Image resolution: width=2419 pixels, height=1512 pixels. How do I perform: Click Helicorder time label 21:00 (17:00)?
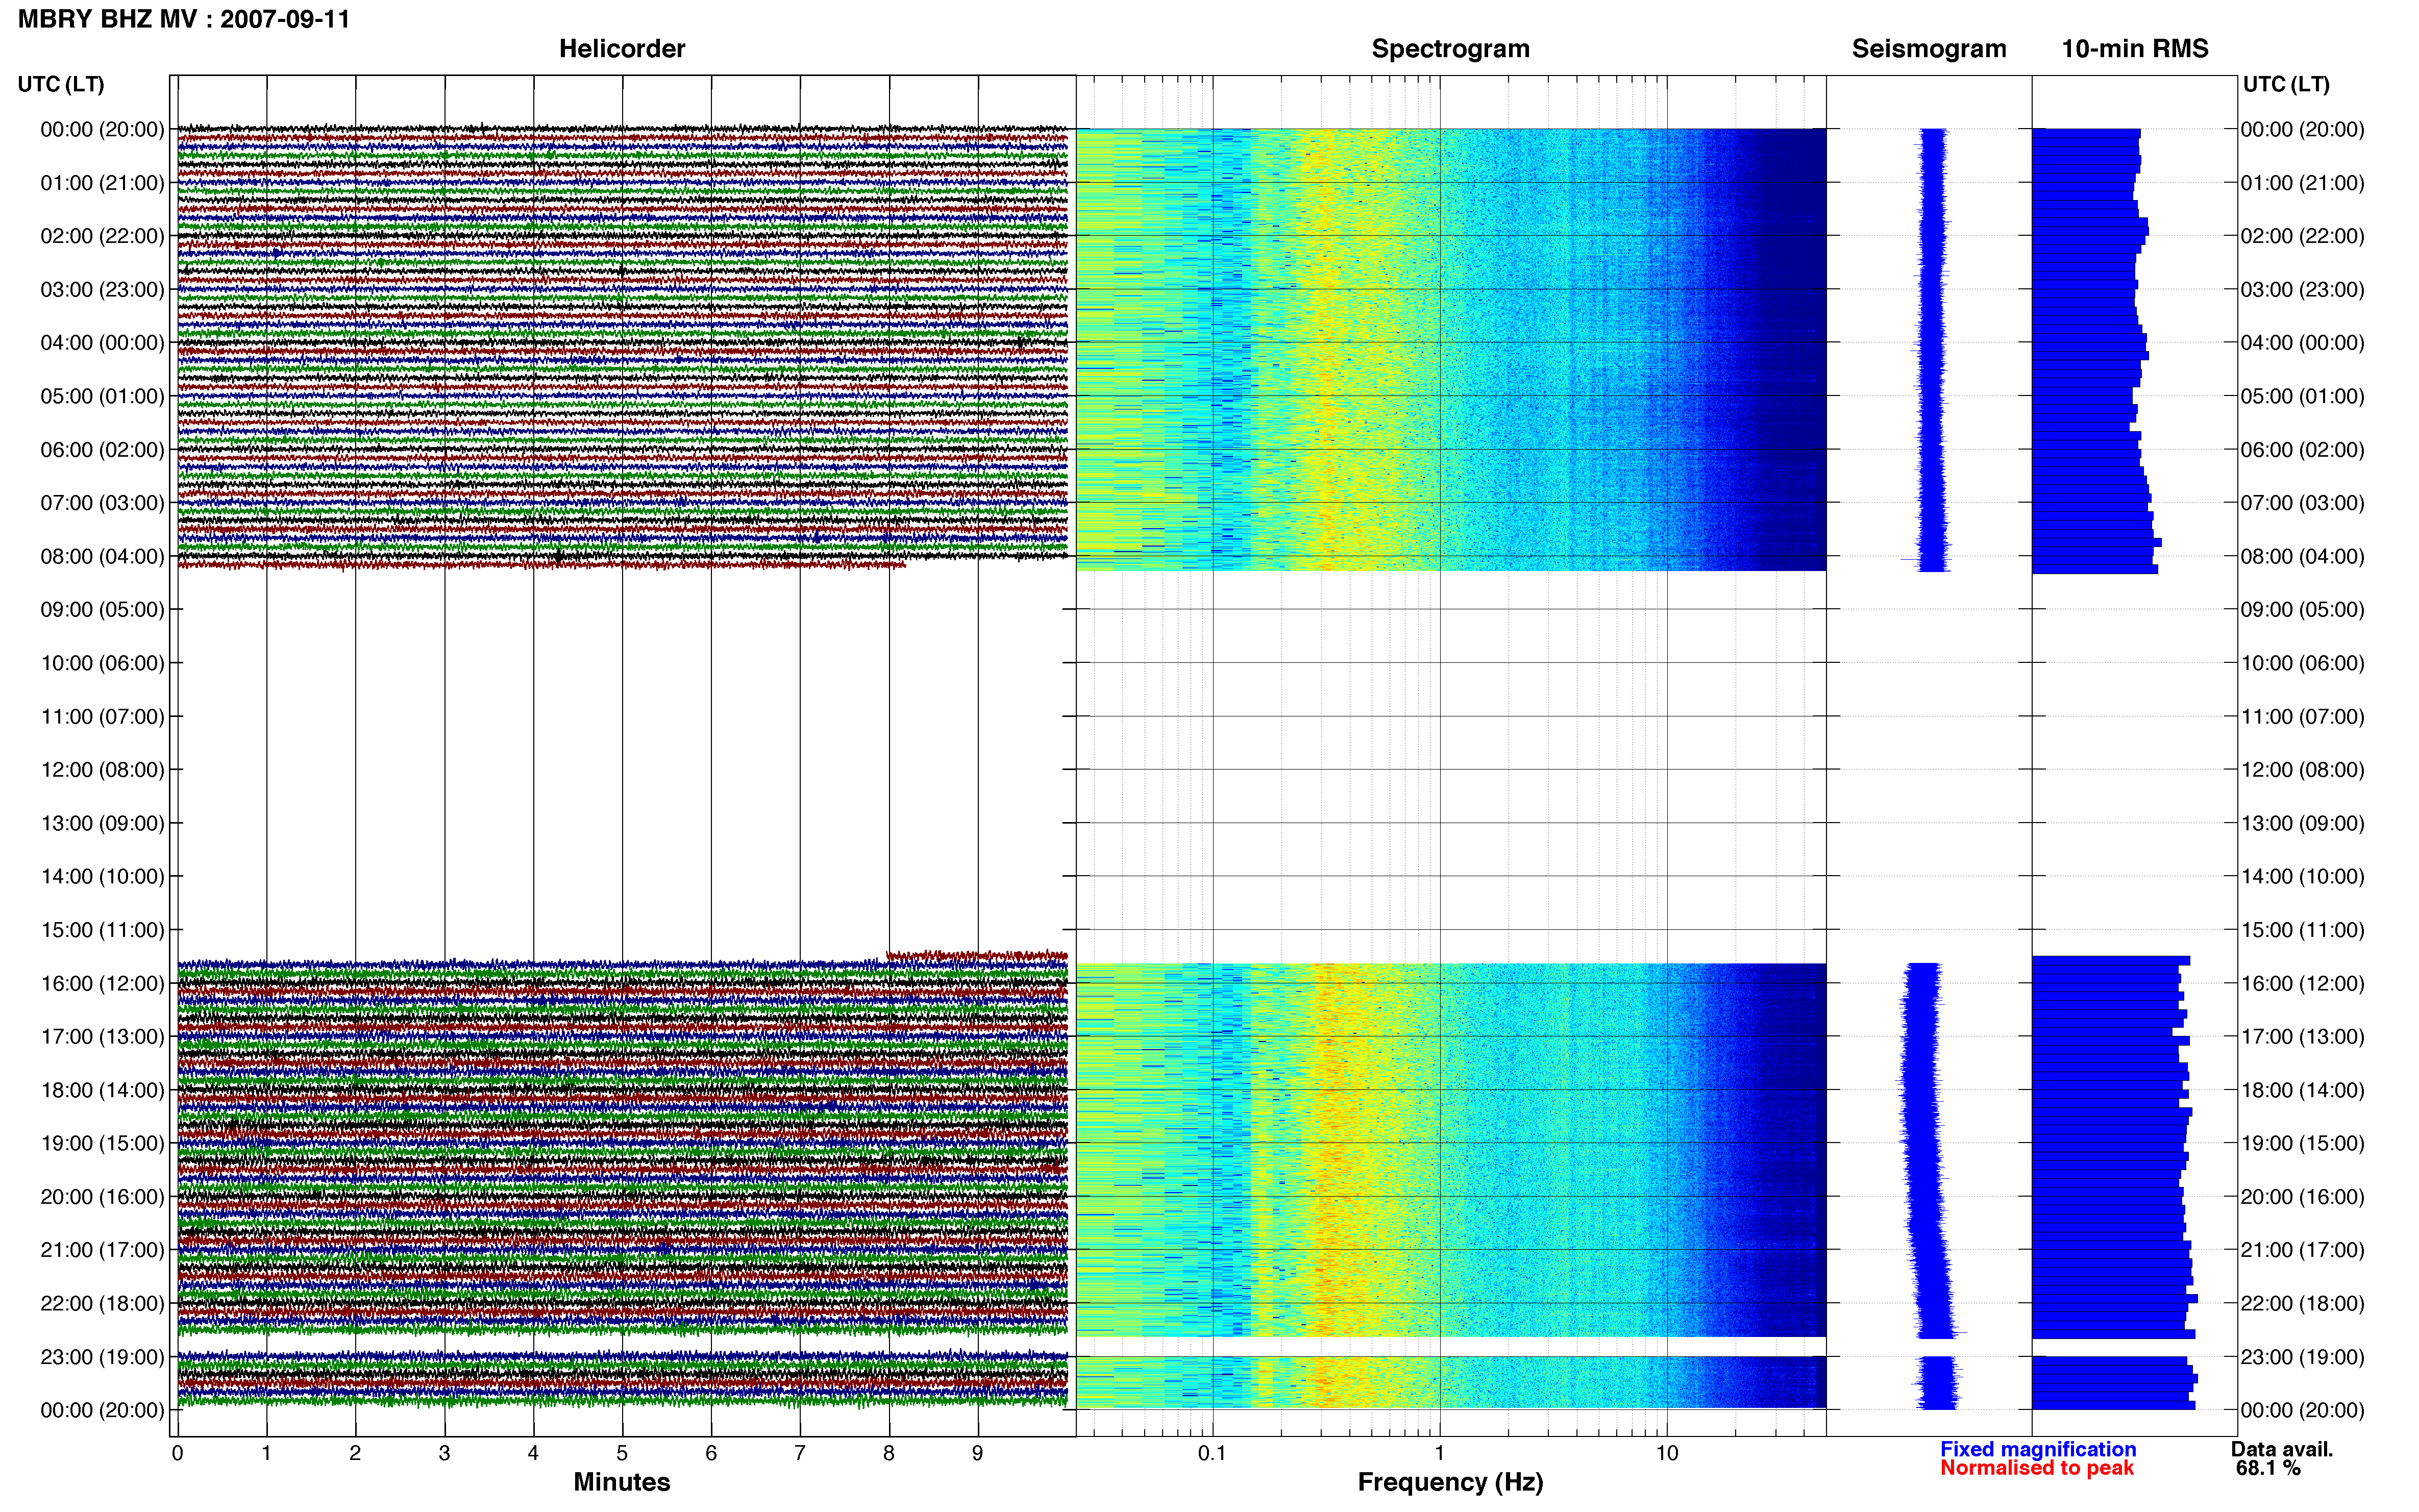[102, 1250]
